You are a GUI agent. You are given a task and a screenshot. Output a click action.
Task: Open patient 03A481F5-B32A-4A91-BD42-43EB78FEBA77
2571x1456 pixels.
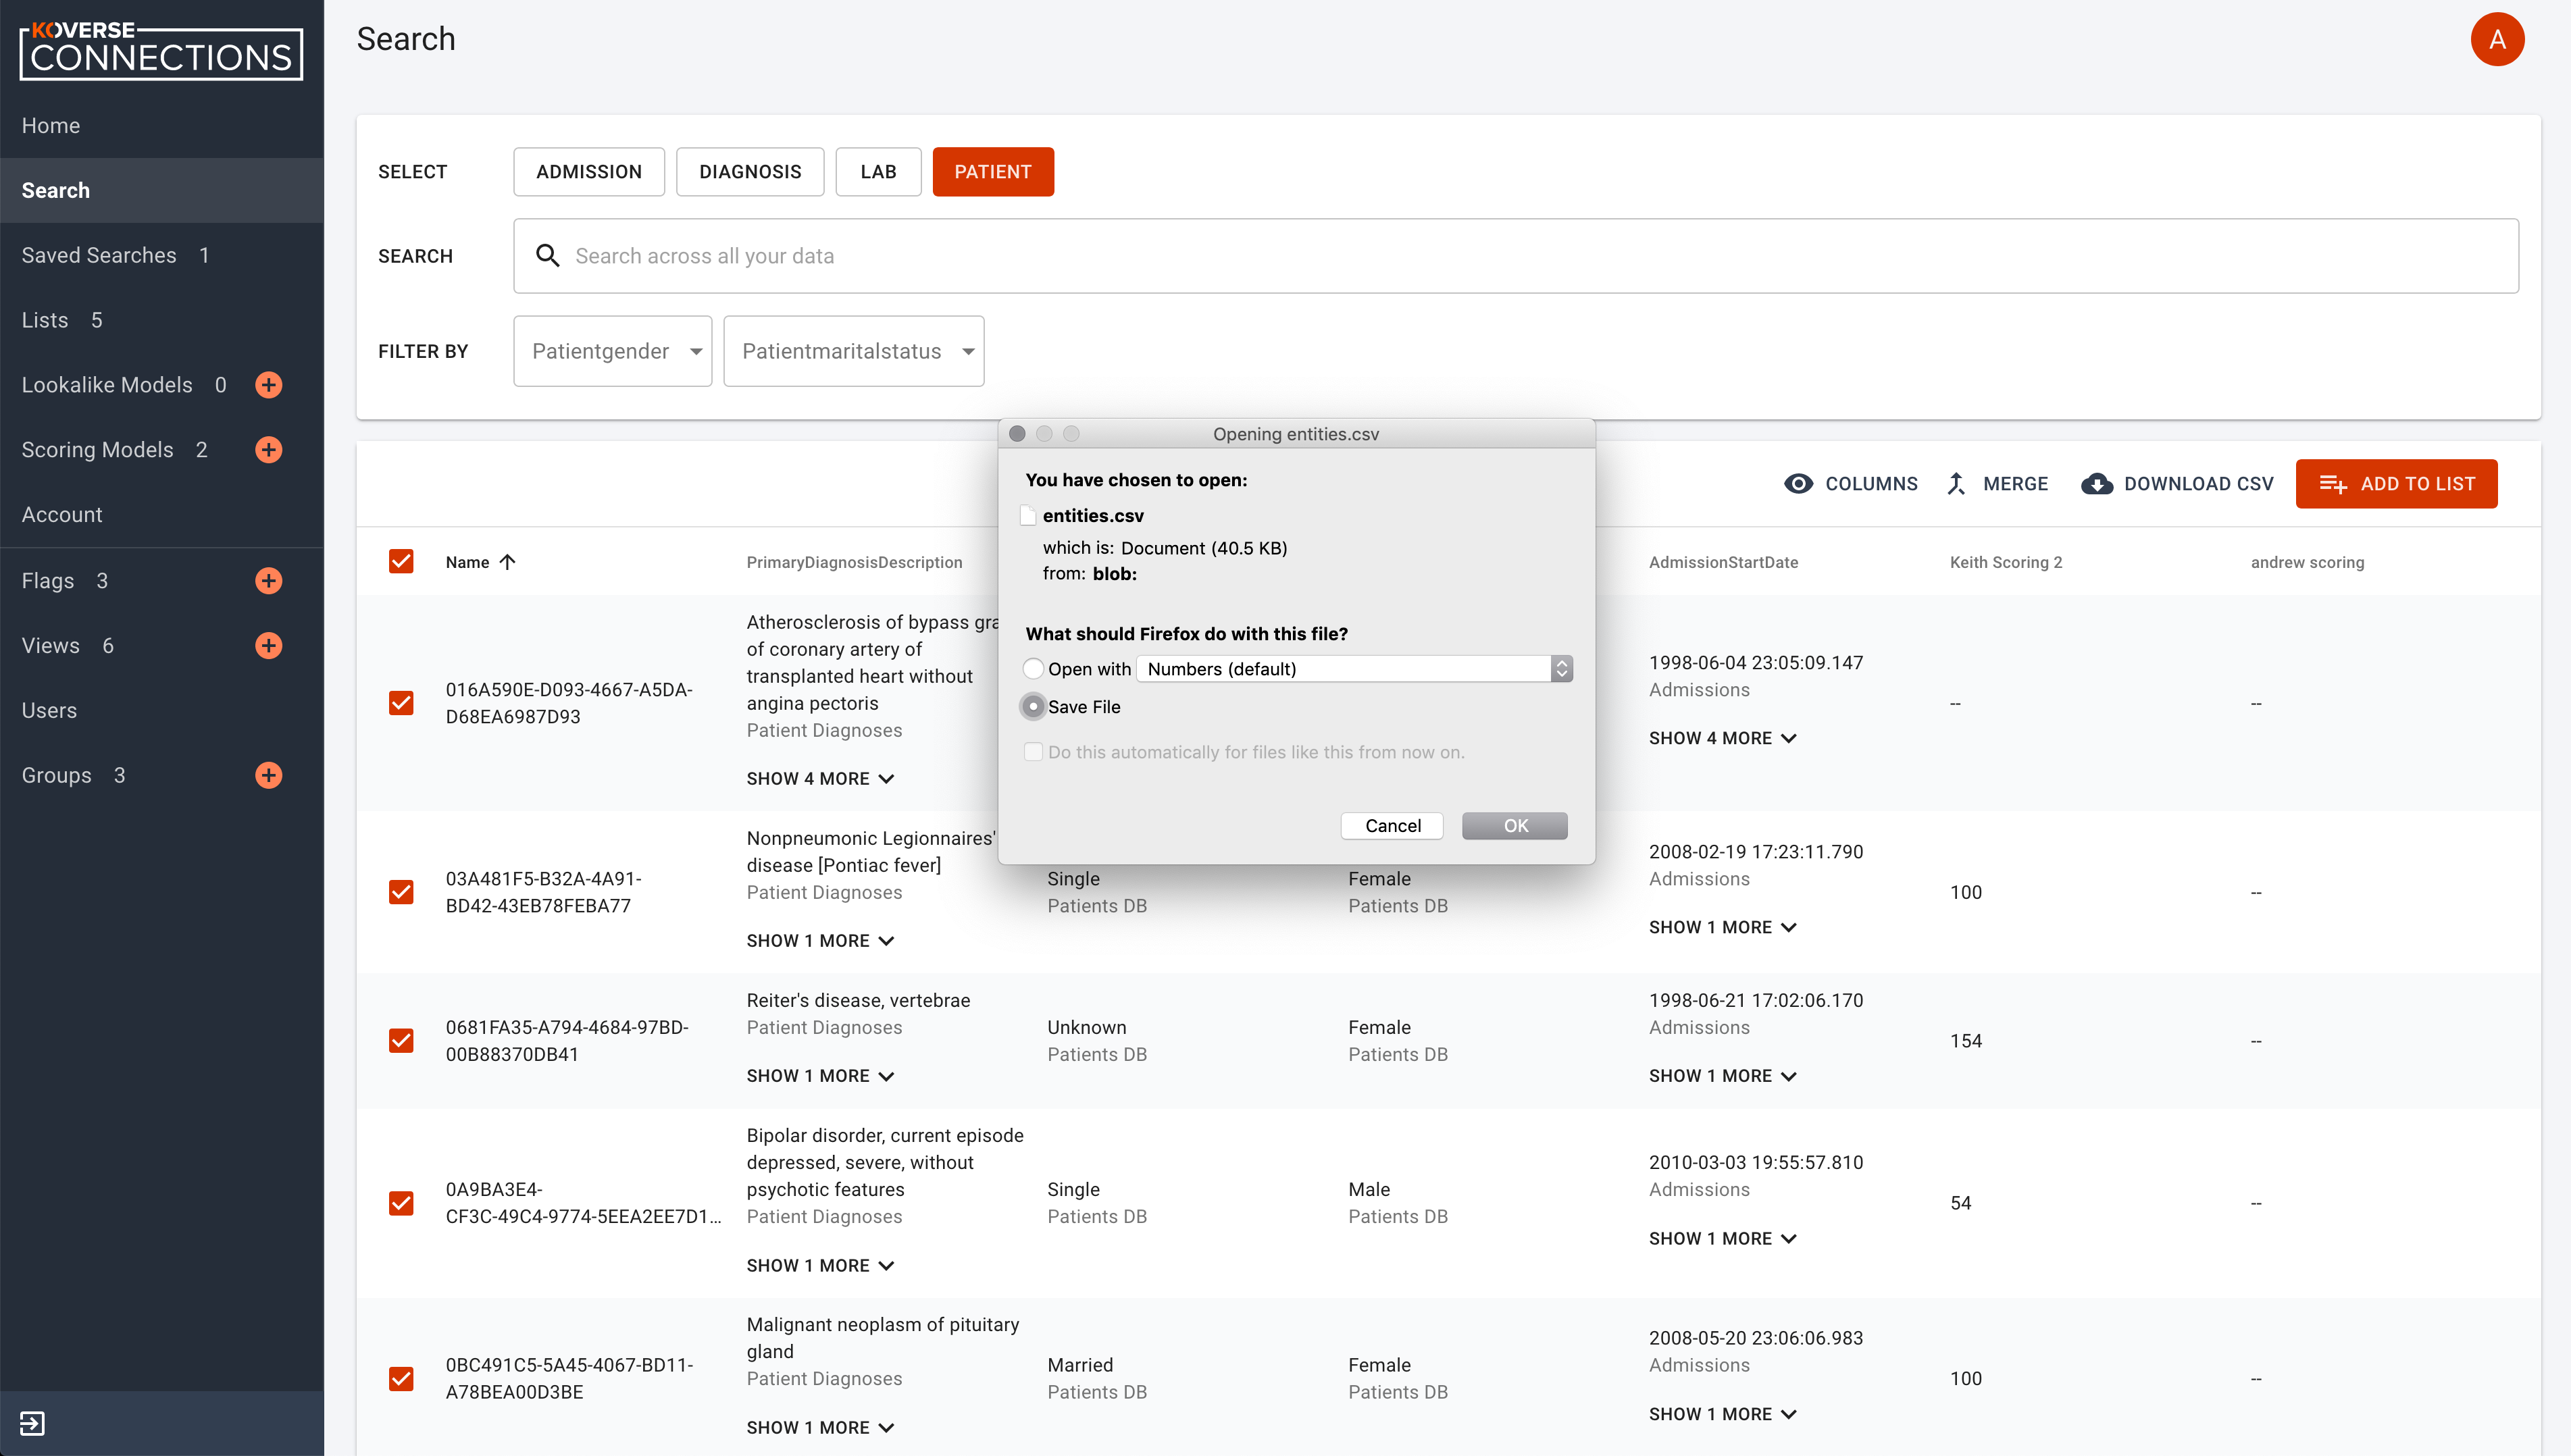coord(544,892)
